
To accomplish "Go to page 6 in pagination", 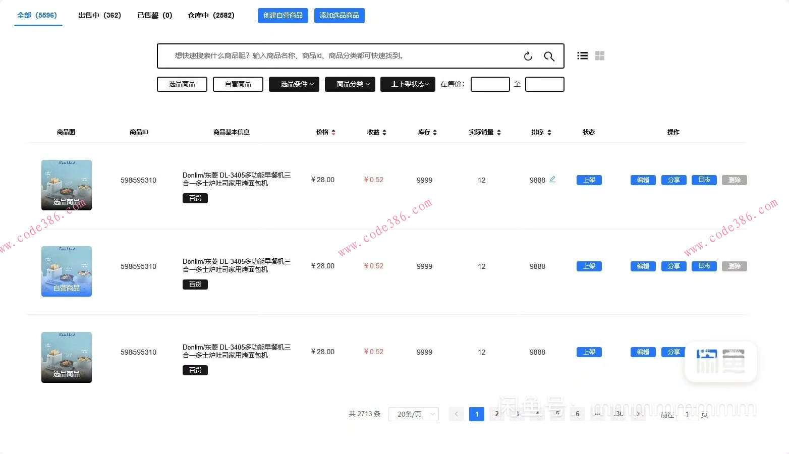I will click(x=578, y=414).
